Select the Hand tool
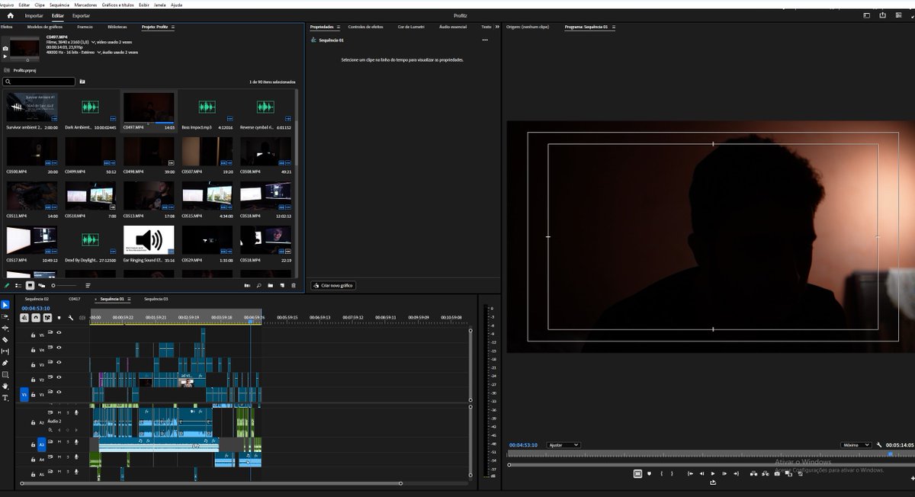 pyautogui.click(x=5, y=386)
